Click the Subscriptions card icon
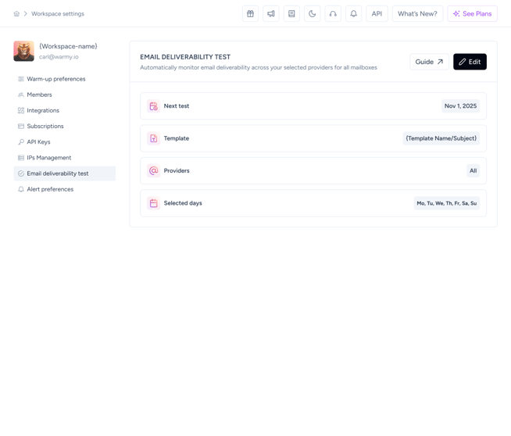The height and width of the screenshot is (436, 511). click(21, 126)
